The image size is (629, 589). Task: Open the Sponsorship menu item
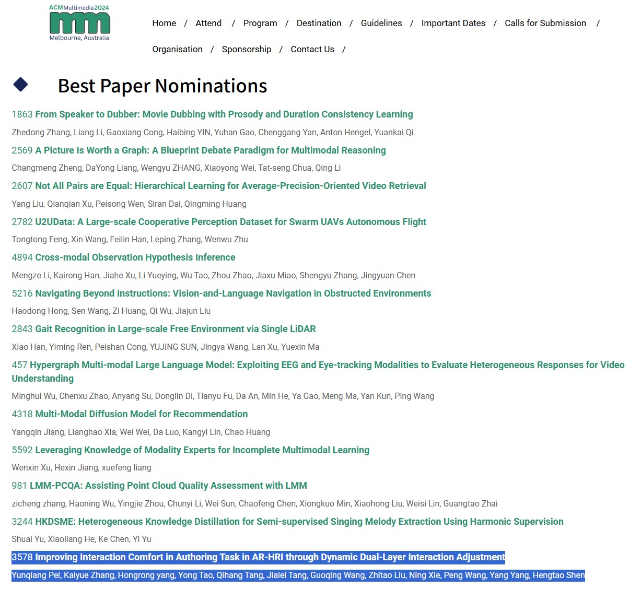coord(247,49)
